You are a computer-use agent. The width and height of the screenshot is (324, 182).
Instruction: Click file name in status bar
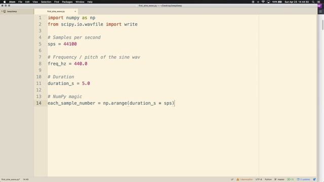pos(11,179)
